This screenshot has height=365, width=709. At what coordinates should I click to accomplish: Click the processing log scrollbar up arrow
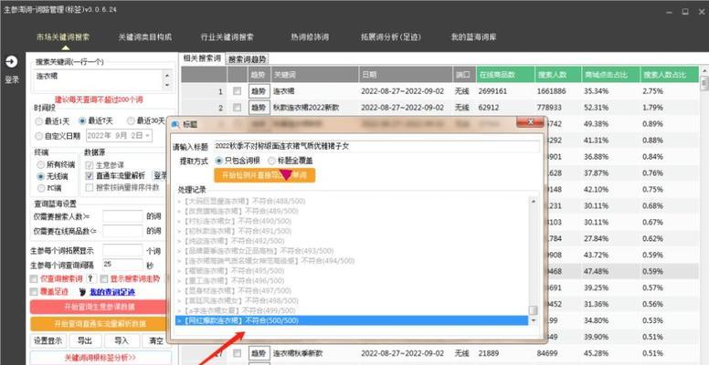point(533,201)
